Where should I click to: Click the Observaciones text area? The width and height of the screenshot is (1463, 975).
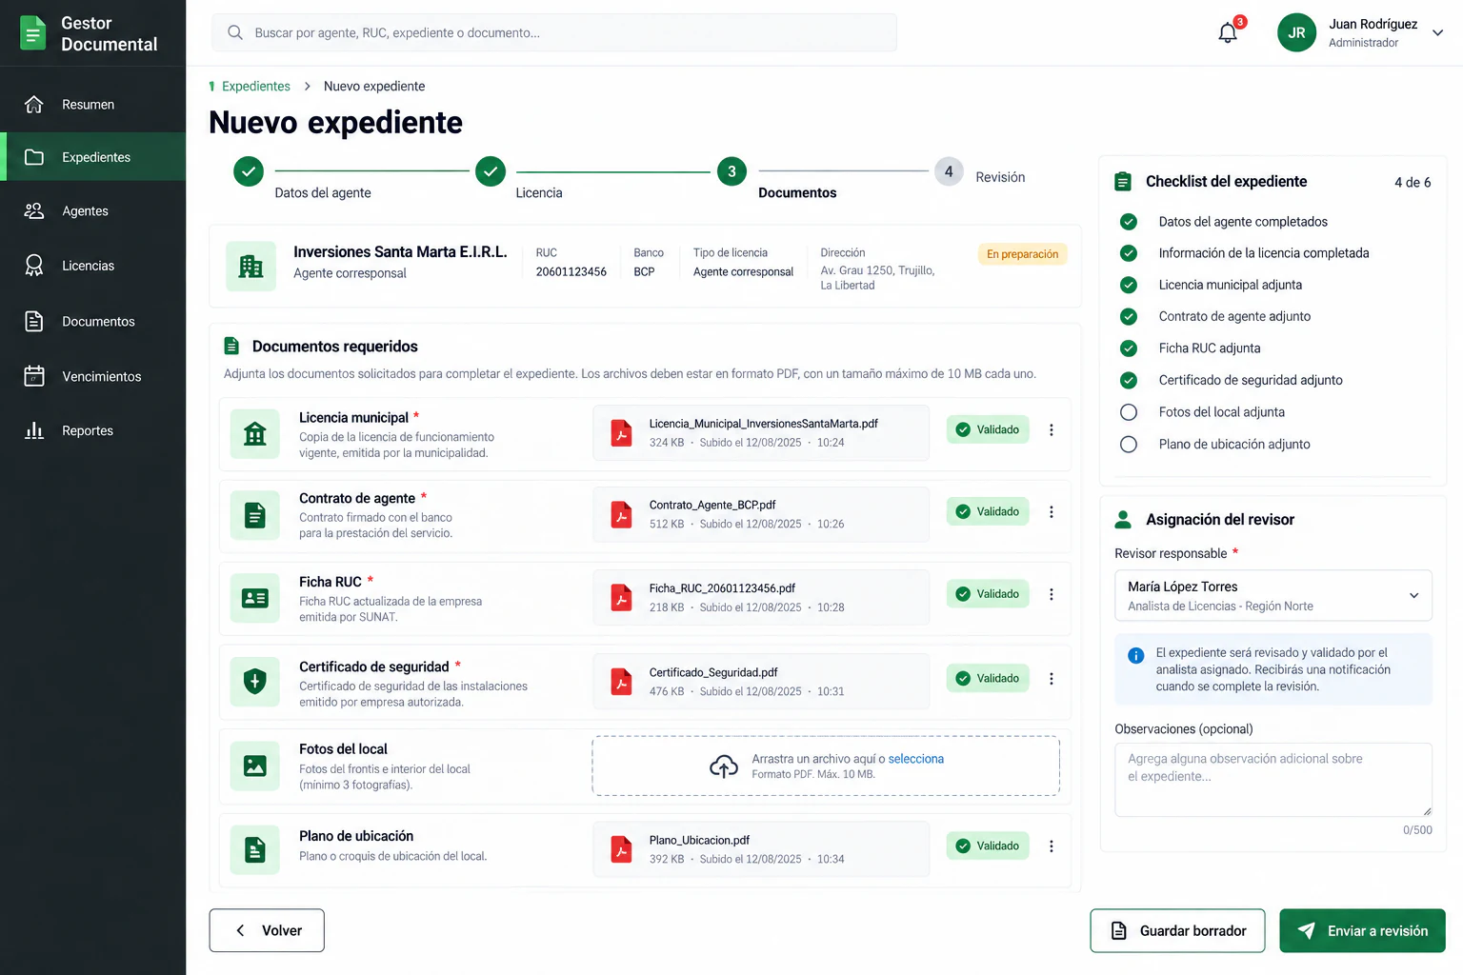(1273, 780)
